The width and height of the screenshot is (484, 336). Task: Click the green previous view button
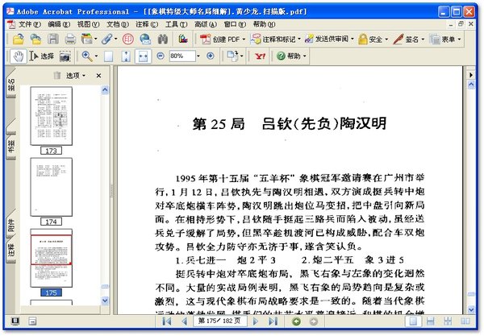(296, 321)
